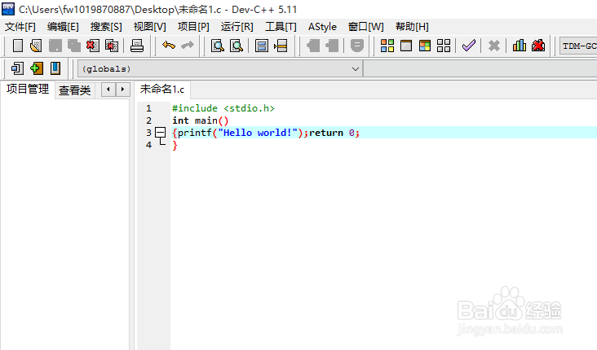597x350 pixels.
Task: Click line number 4 in gutter
Action: pos(149,145)
